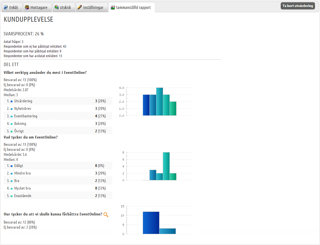Click the Bokning legend color square
Viewport: 320px width, 245px height.
coord(12,124)
